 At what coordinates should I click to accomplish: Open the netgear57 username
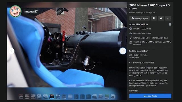coord(31,12)
